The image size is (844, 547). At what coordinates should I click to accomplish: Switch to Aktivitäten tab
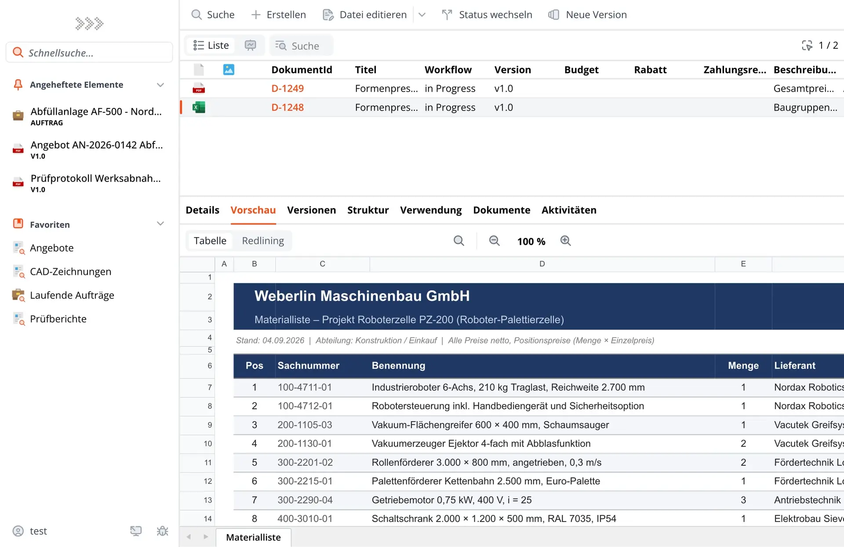point(569,210)
